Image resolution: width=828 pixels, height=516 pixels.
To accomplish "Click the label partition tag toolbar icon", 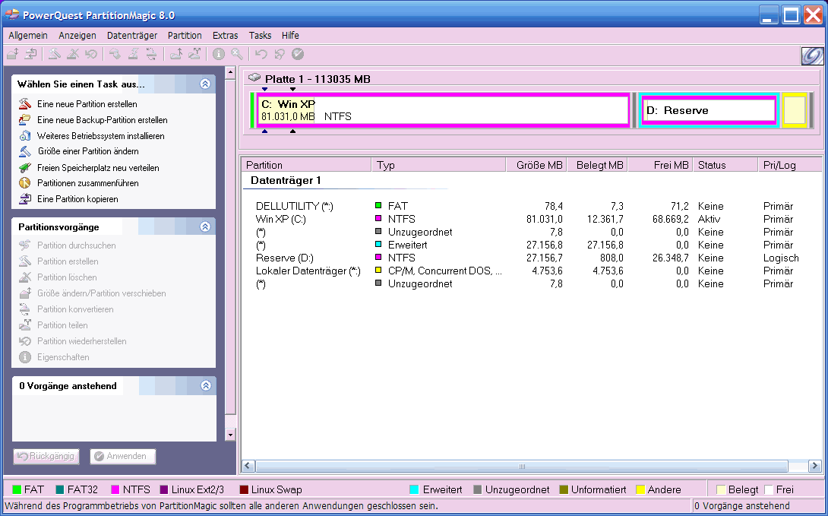I will point(115,54).
